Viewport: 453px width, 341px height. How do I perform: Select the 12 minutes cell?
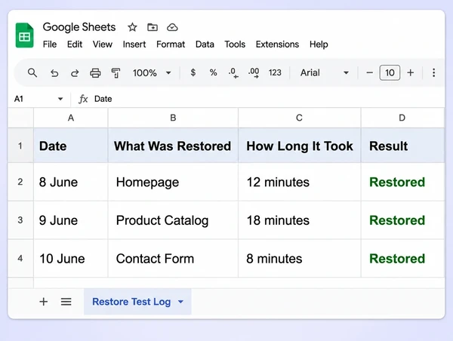point(299,182)
